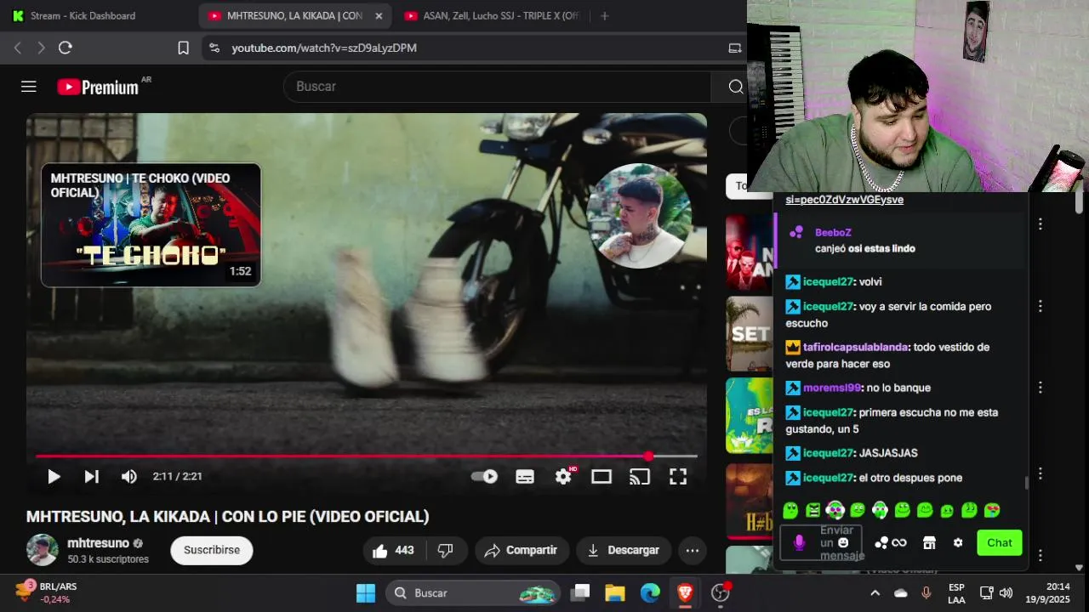Play the YouTube video
Image resolution: width=1089 pixels, height=612 pixels.
[x=54, y=477]
